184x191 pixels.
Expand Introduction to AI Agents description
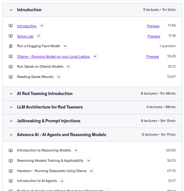pyautogui.click(x=62, y=181)
